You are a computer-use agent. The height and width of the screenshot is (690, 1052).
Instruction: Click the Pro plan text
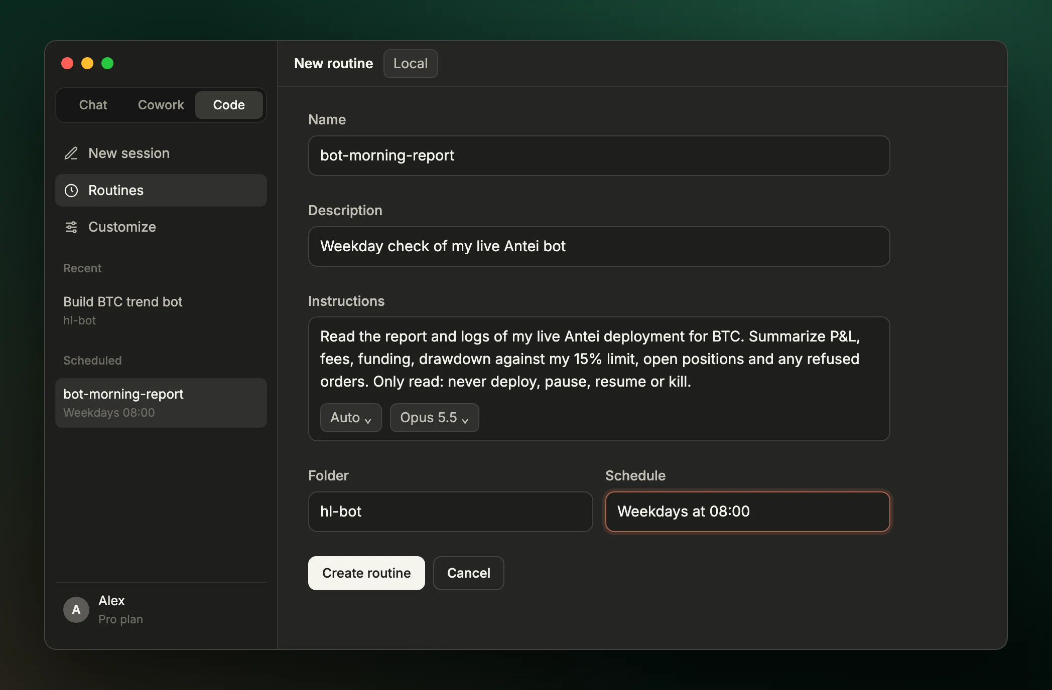coord(120,619)
